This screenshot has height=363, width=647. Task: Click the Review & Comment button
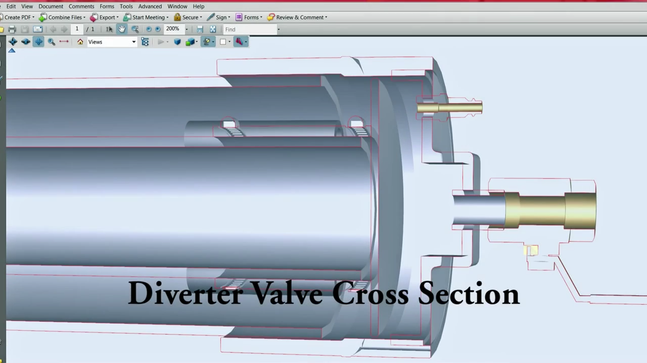(x=297, y=17)
